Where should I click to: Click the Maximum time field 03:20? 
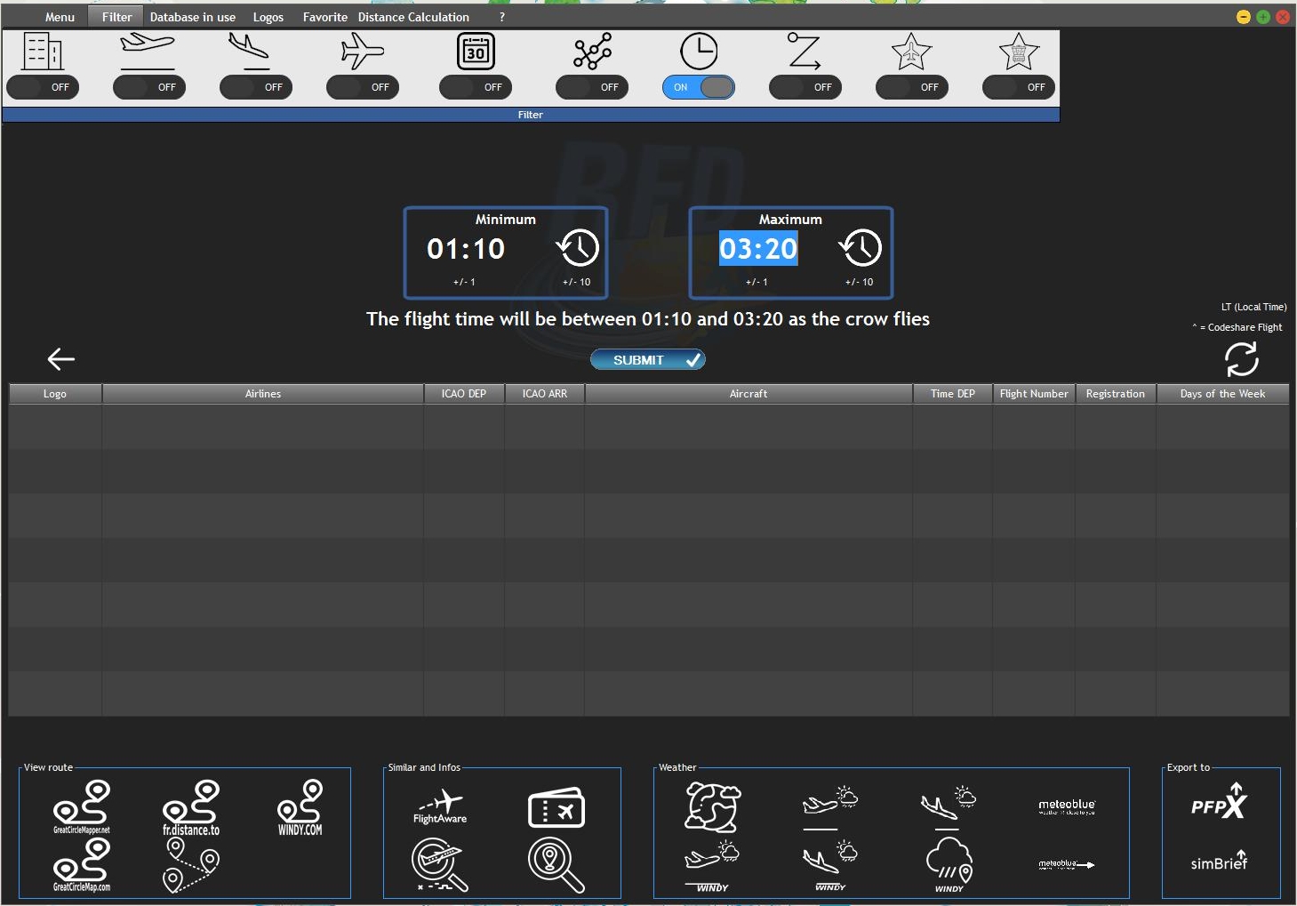[x=758, y=249]
